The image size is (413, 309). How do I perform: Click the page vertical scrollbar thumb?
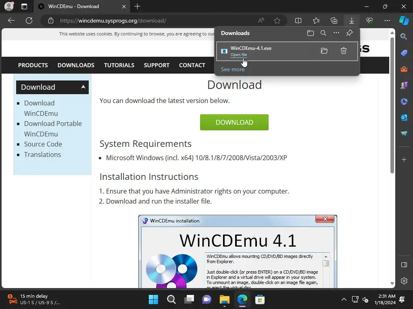click(392, 105)
